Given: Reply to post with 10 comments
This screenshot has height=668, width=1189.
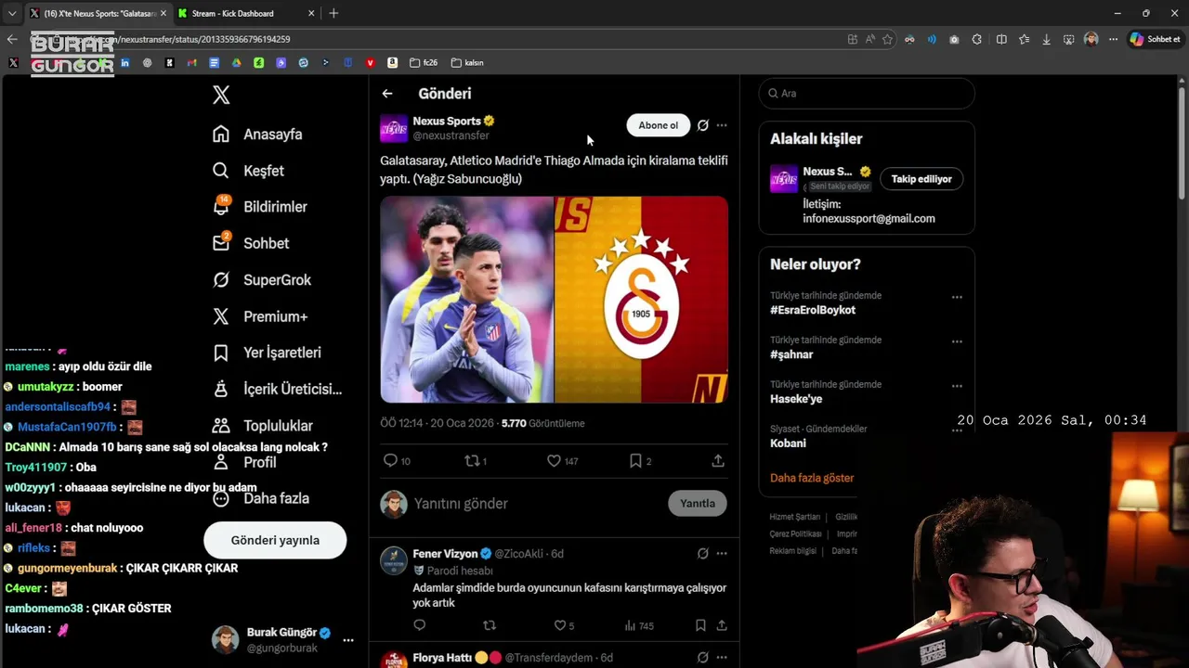Looking at the screenshot, I should tap(397, 460).
